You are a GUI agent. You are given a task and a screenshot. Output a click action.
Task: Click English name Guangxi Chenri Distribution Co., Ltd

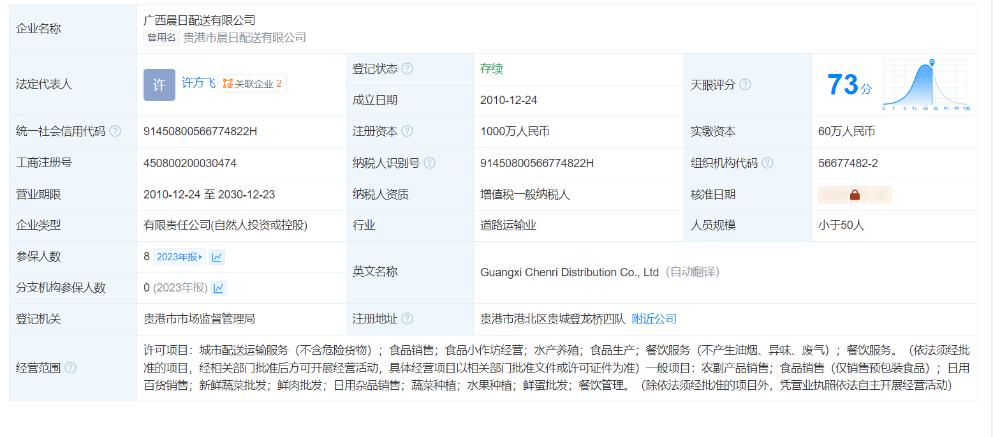[569, 272]
